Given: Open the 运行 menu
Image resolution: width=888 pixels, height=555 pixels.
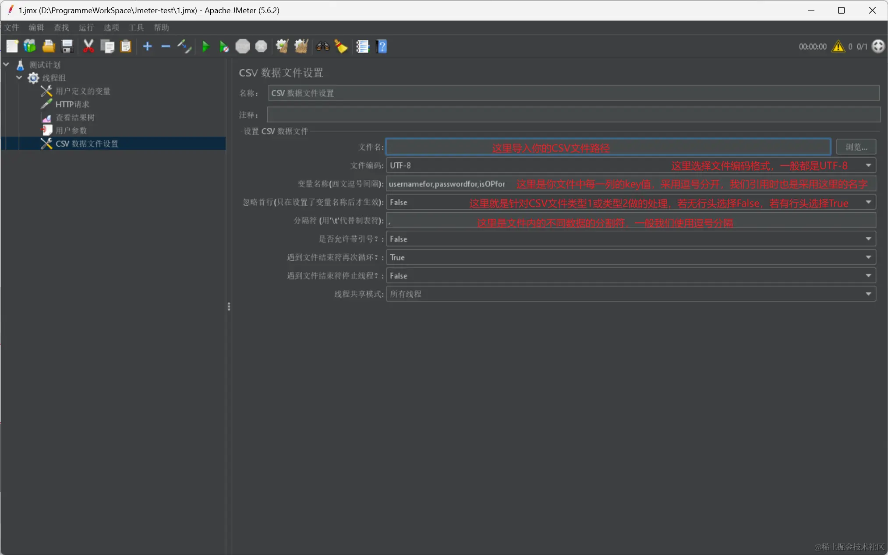Looking at the screenshot, I should coord(86,28).
